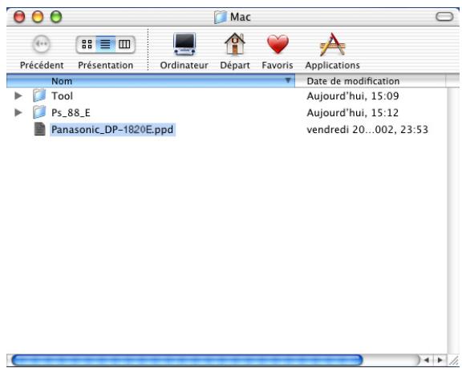Viewport: 462px width, 368px height.
Task: Sort by the Nom column header
Action: (150, 81)
